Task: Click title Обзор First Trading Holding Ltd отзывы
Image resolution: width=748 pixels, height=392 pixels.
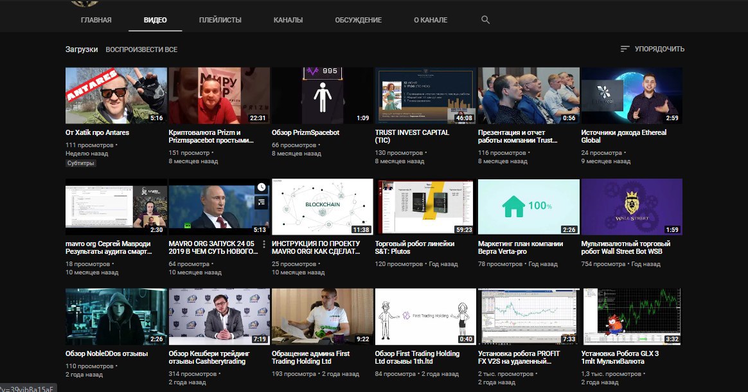Action: tap(418, 358)
